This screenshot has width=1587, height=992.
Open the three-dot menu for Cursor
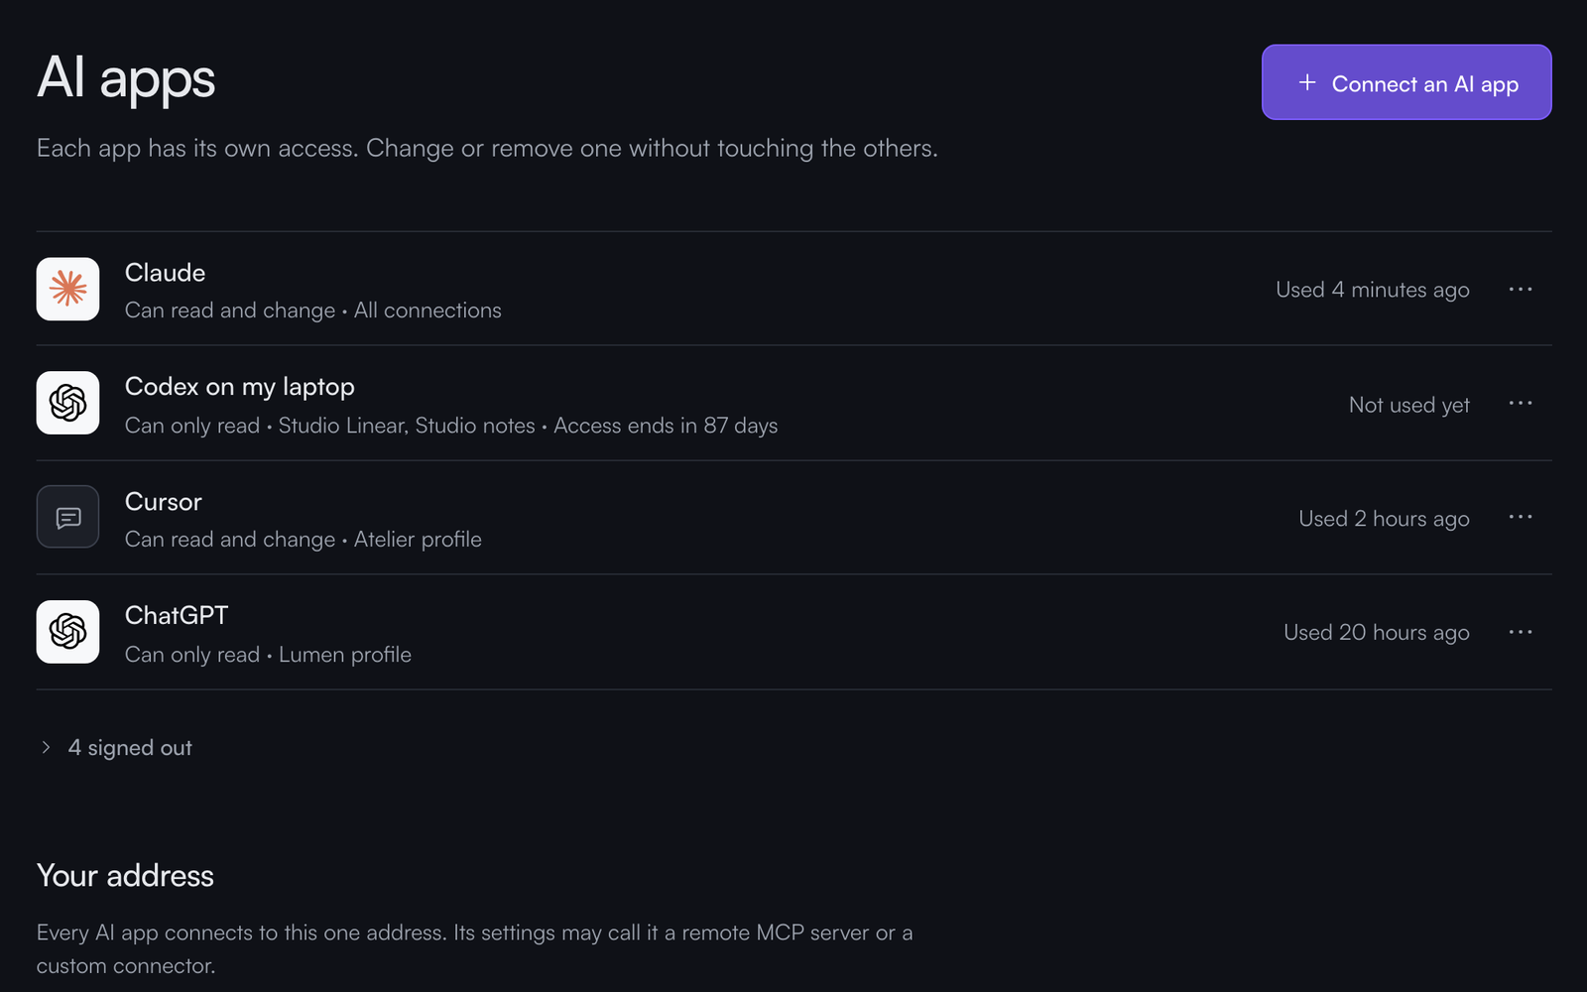(x=1521, y=518)
